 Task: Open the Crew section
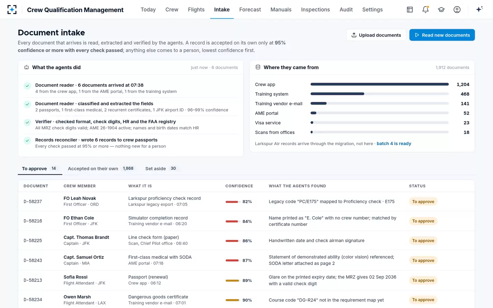click(172, 10)
